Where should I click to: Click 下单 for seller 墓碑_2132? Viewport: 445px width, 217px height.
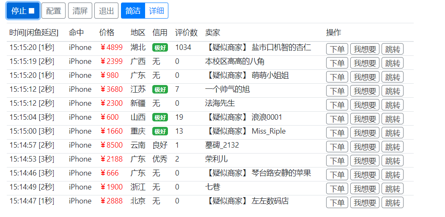(337, 147)
